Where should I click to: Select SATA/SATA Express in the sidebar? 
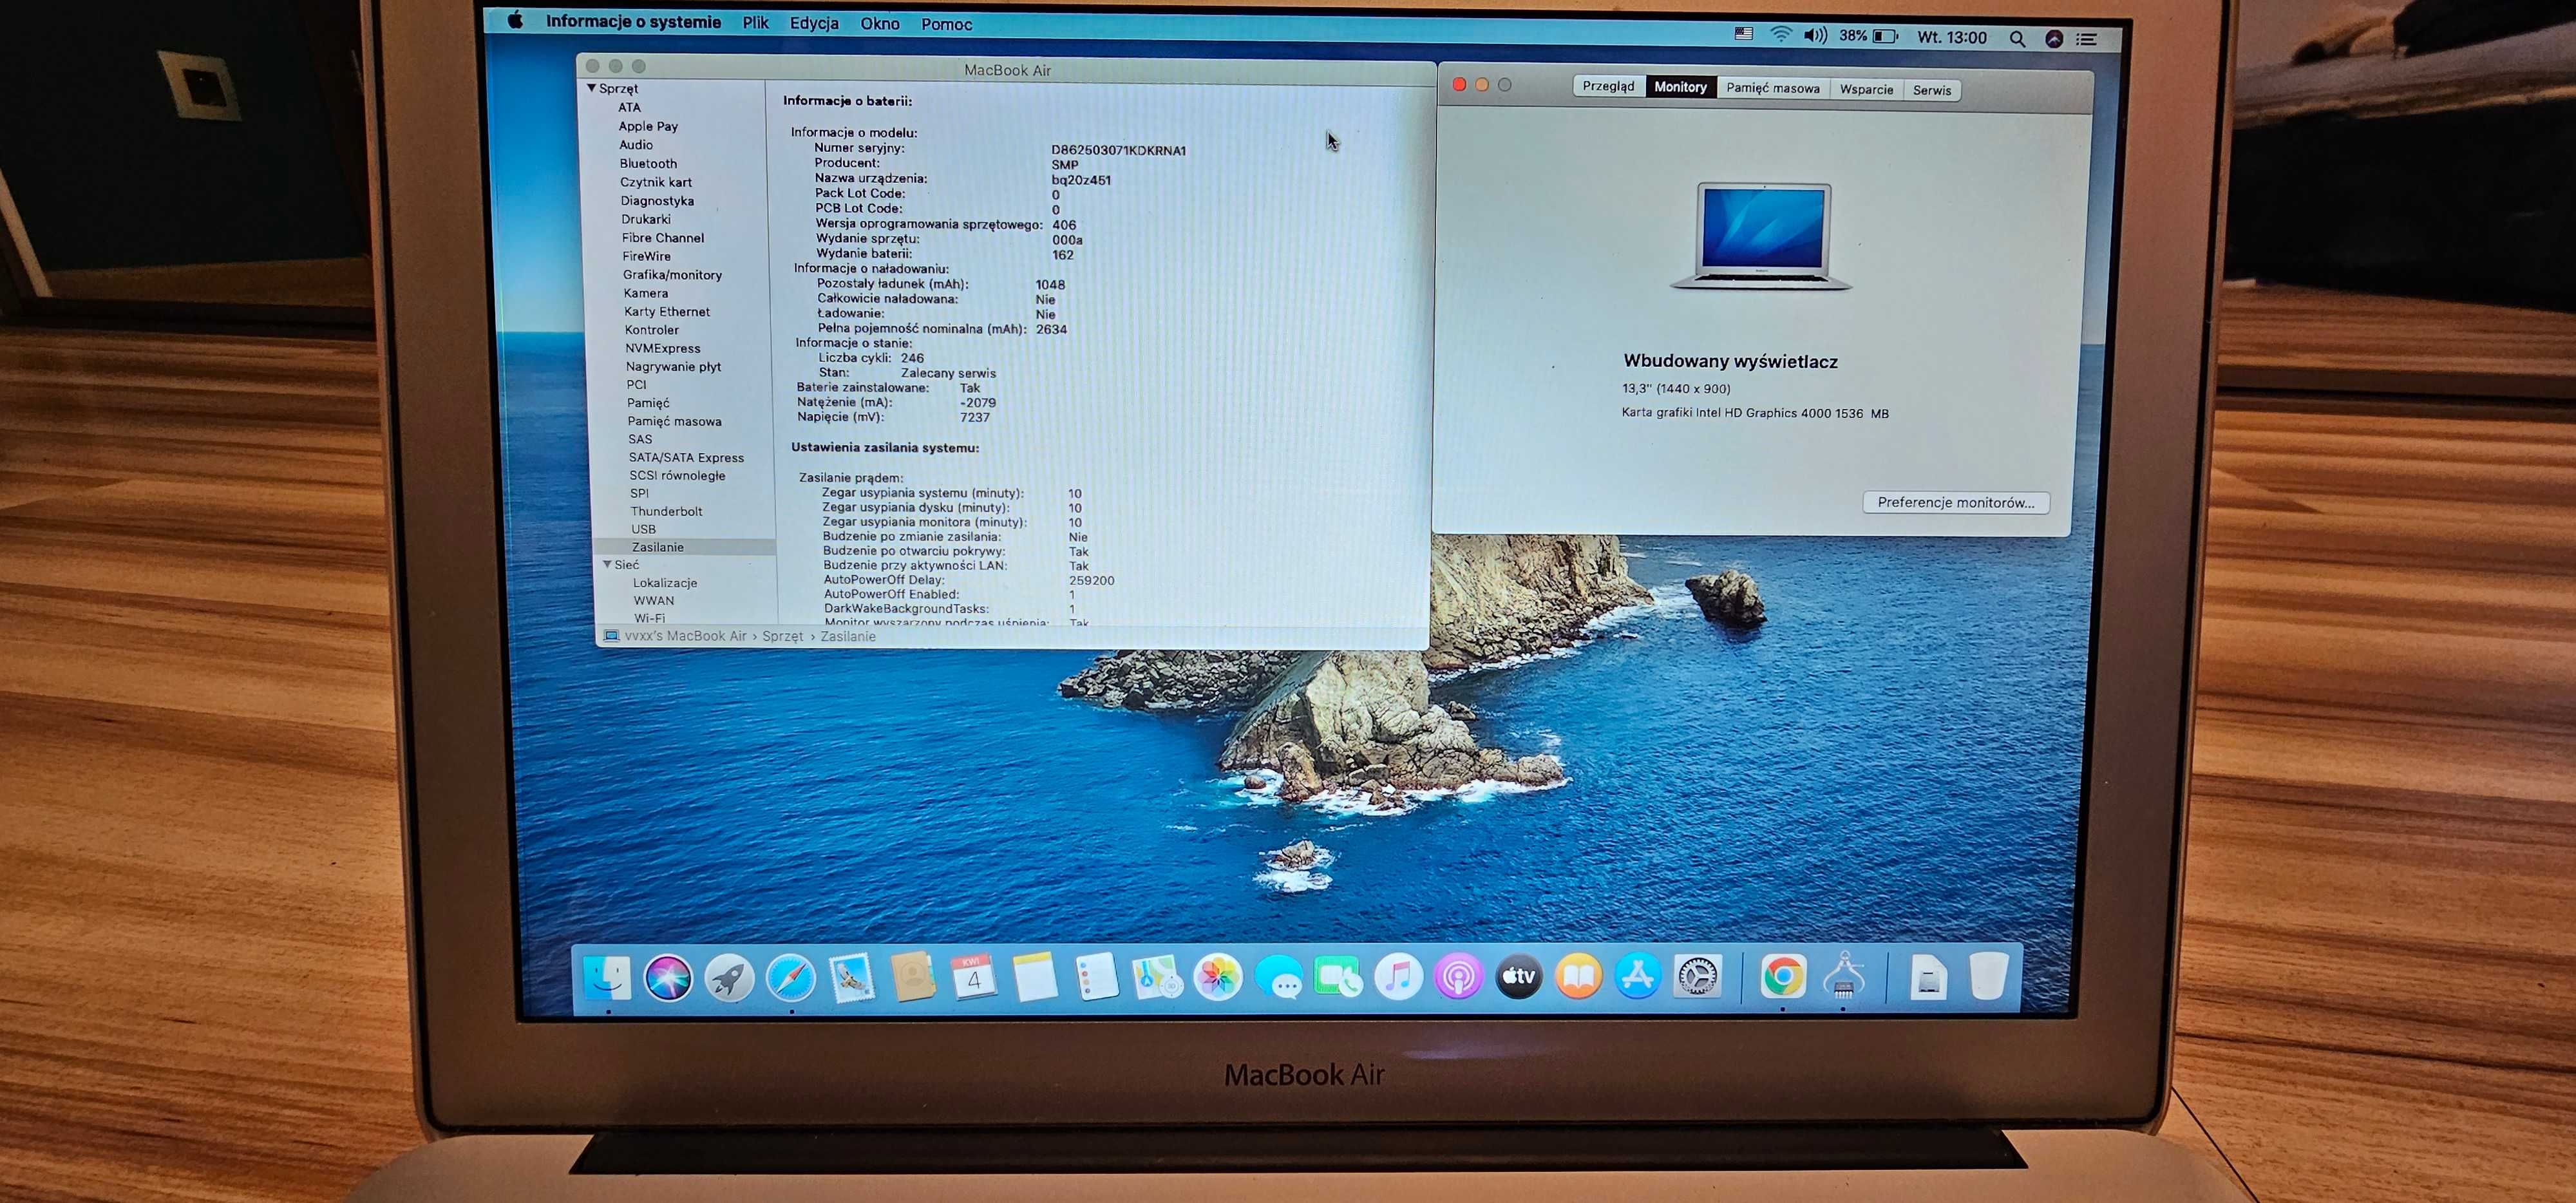686,457
